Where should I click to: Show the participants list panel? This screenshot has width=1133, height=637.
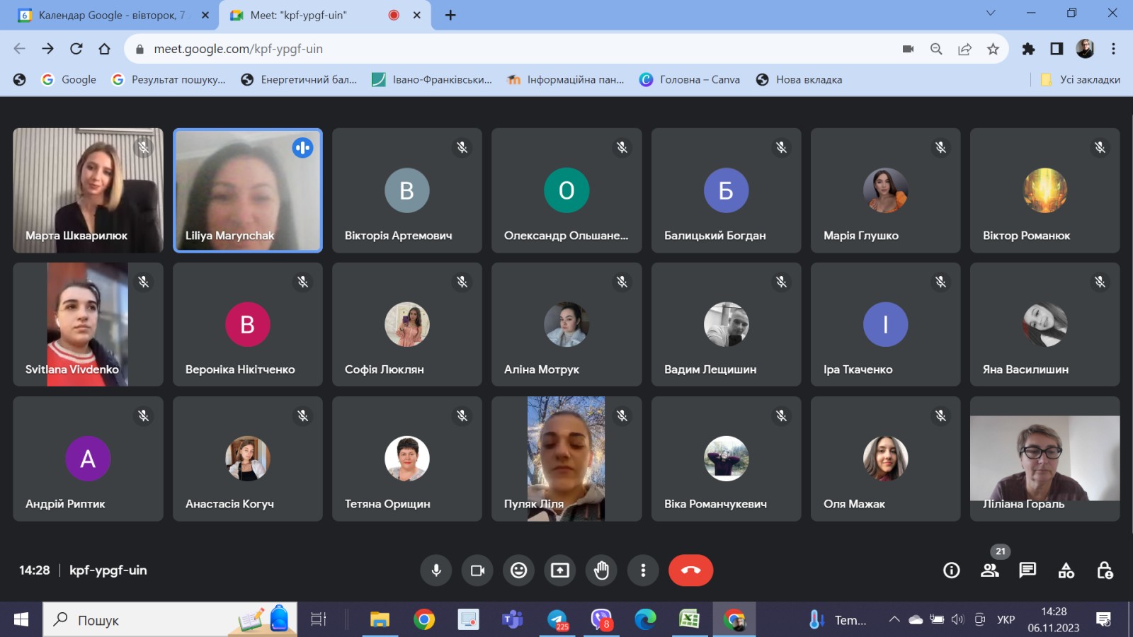point(989,570)
